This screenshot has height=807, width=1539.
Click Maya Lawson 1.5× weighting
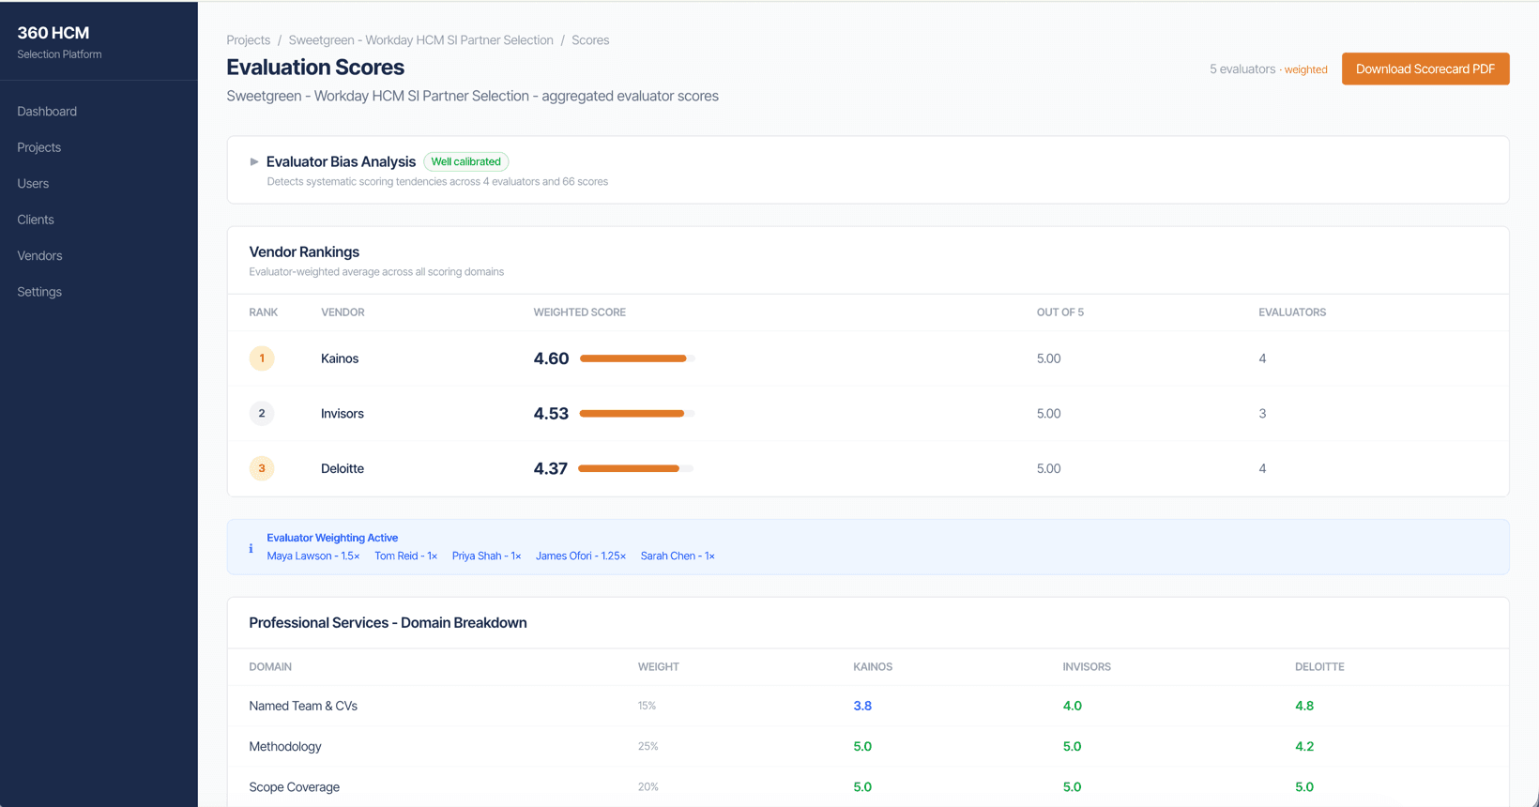(313, 556)
